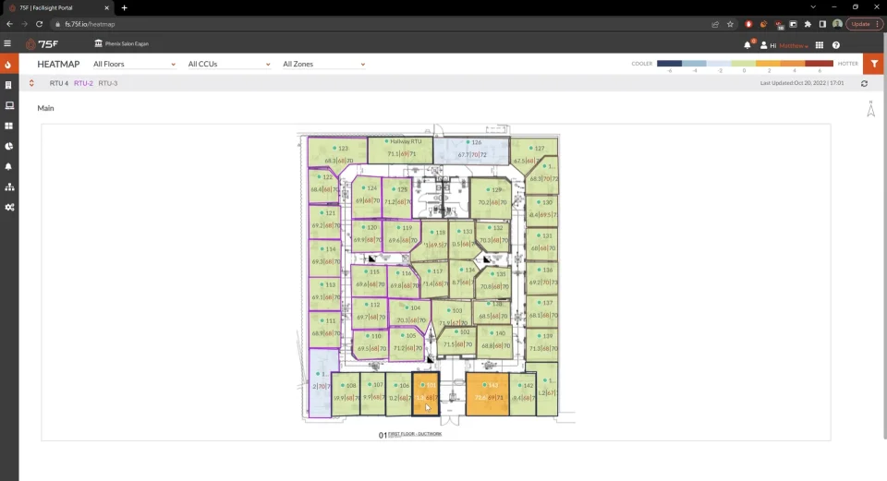887x481 pixels.
Task: Select orange zone 101 on heatmap
Action: 425,394
